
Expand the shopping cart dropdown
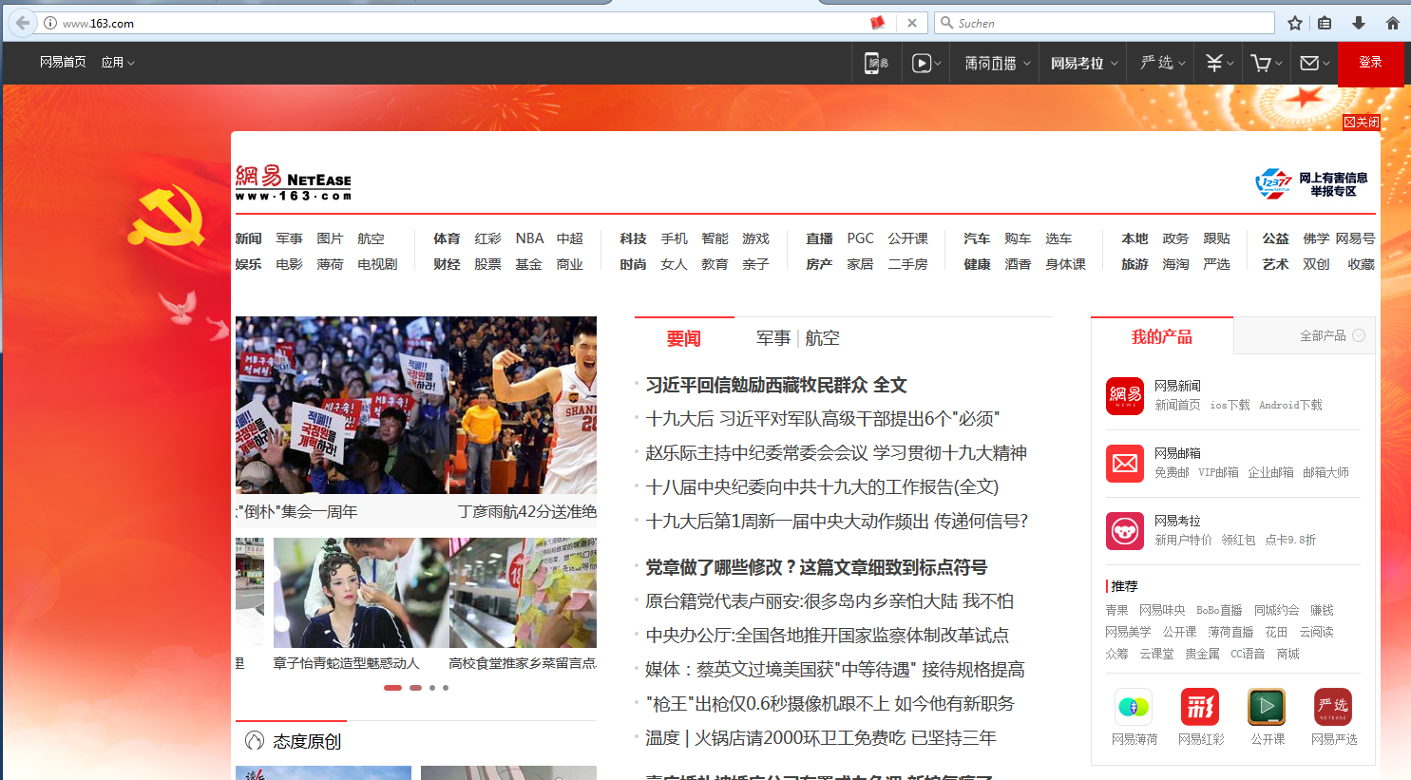(x=1267, y=63)
